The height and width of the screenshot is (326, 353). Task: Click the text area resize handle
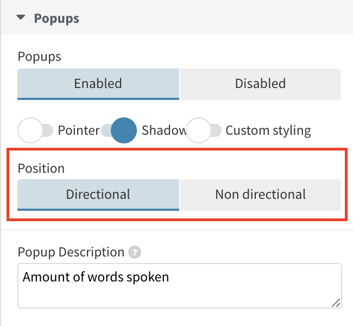tap(336, 303)
